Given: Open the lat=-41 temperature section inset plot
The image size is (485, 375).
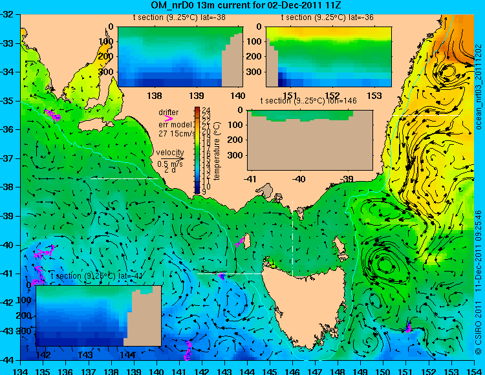Looking at the screenshot, I should click(99, 316).
